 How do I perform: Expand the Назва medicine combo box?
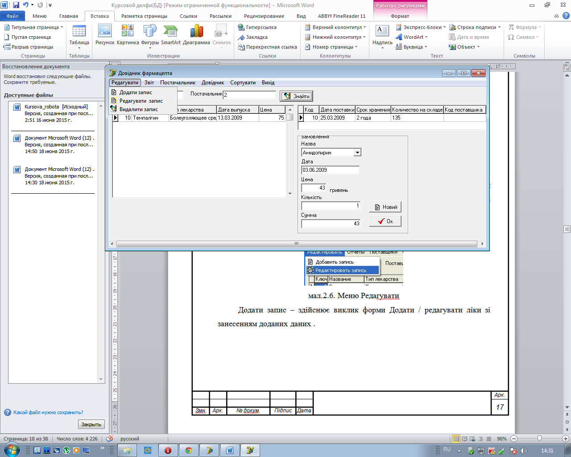357,153
